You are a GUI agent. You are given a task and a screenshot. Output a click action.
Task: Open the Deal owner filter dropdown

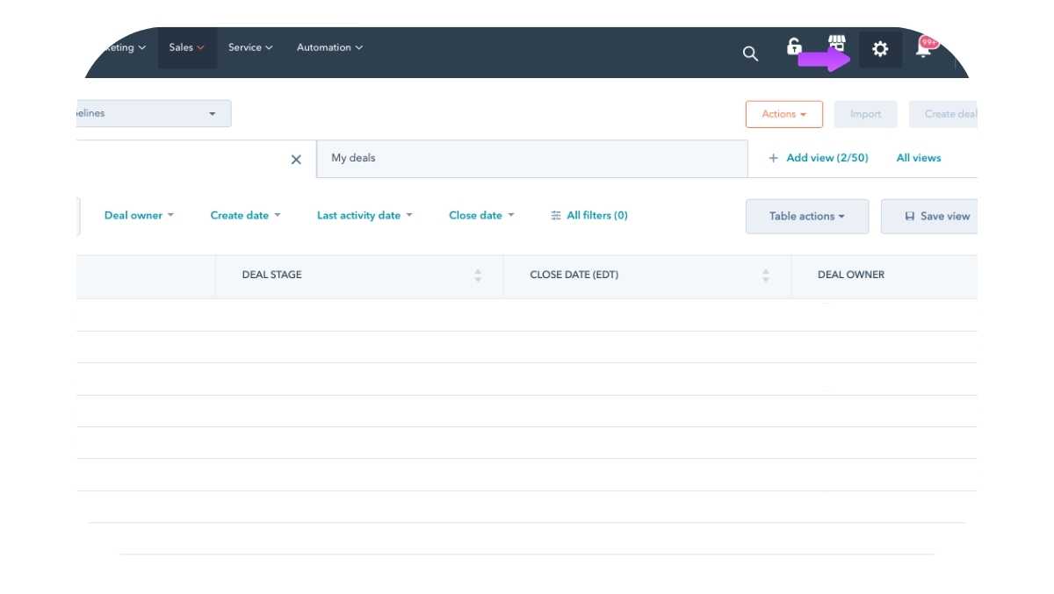pyautogui.click(x=139, y=215)
